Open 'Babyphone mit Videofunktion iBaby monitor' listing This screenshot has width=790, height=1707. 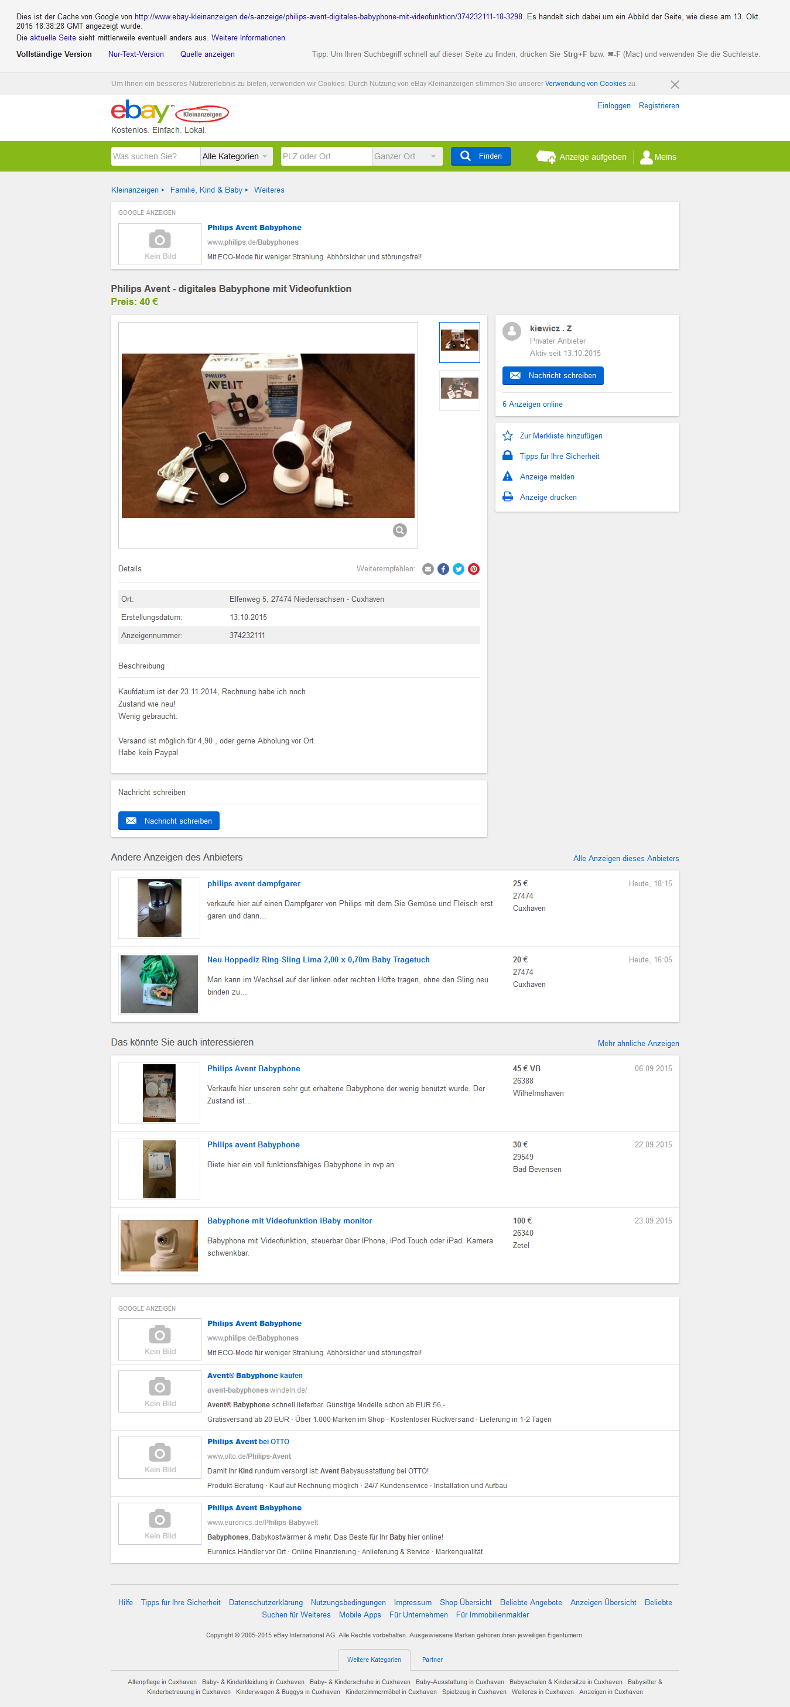[290, 1221]
